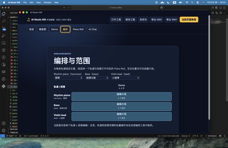
Task: Click the errors and warnings counter in status bar
Action: pos(44,136)
